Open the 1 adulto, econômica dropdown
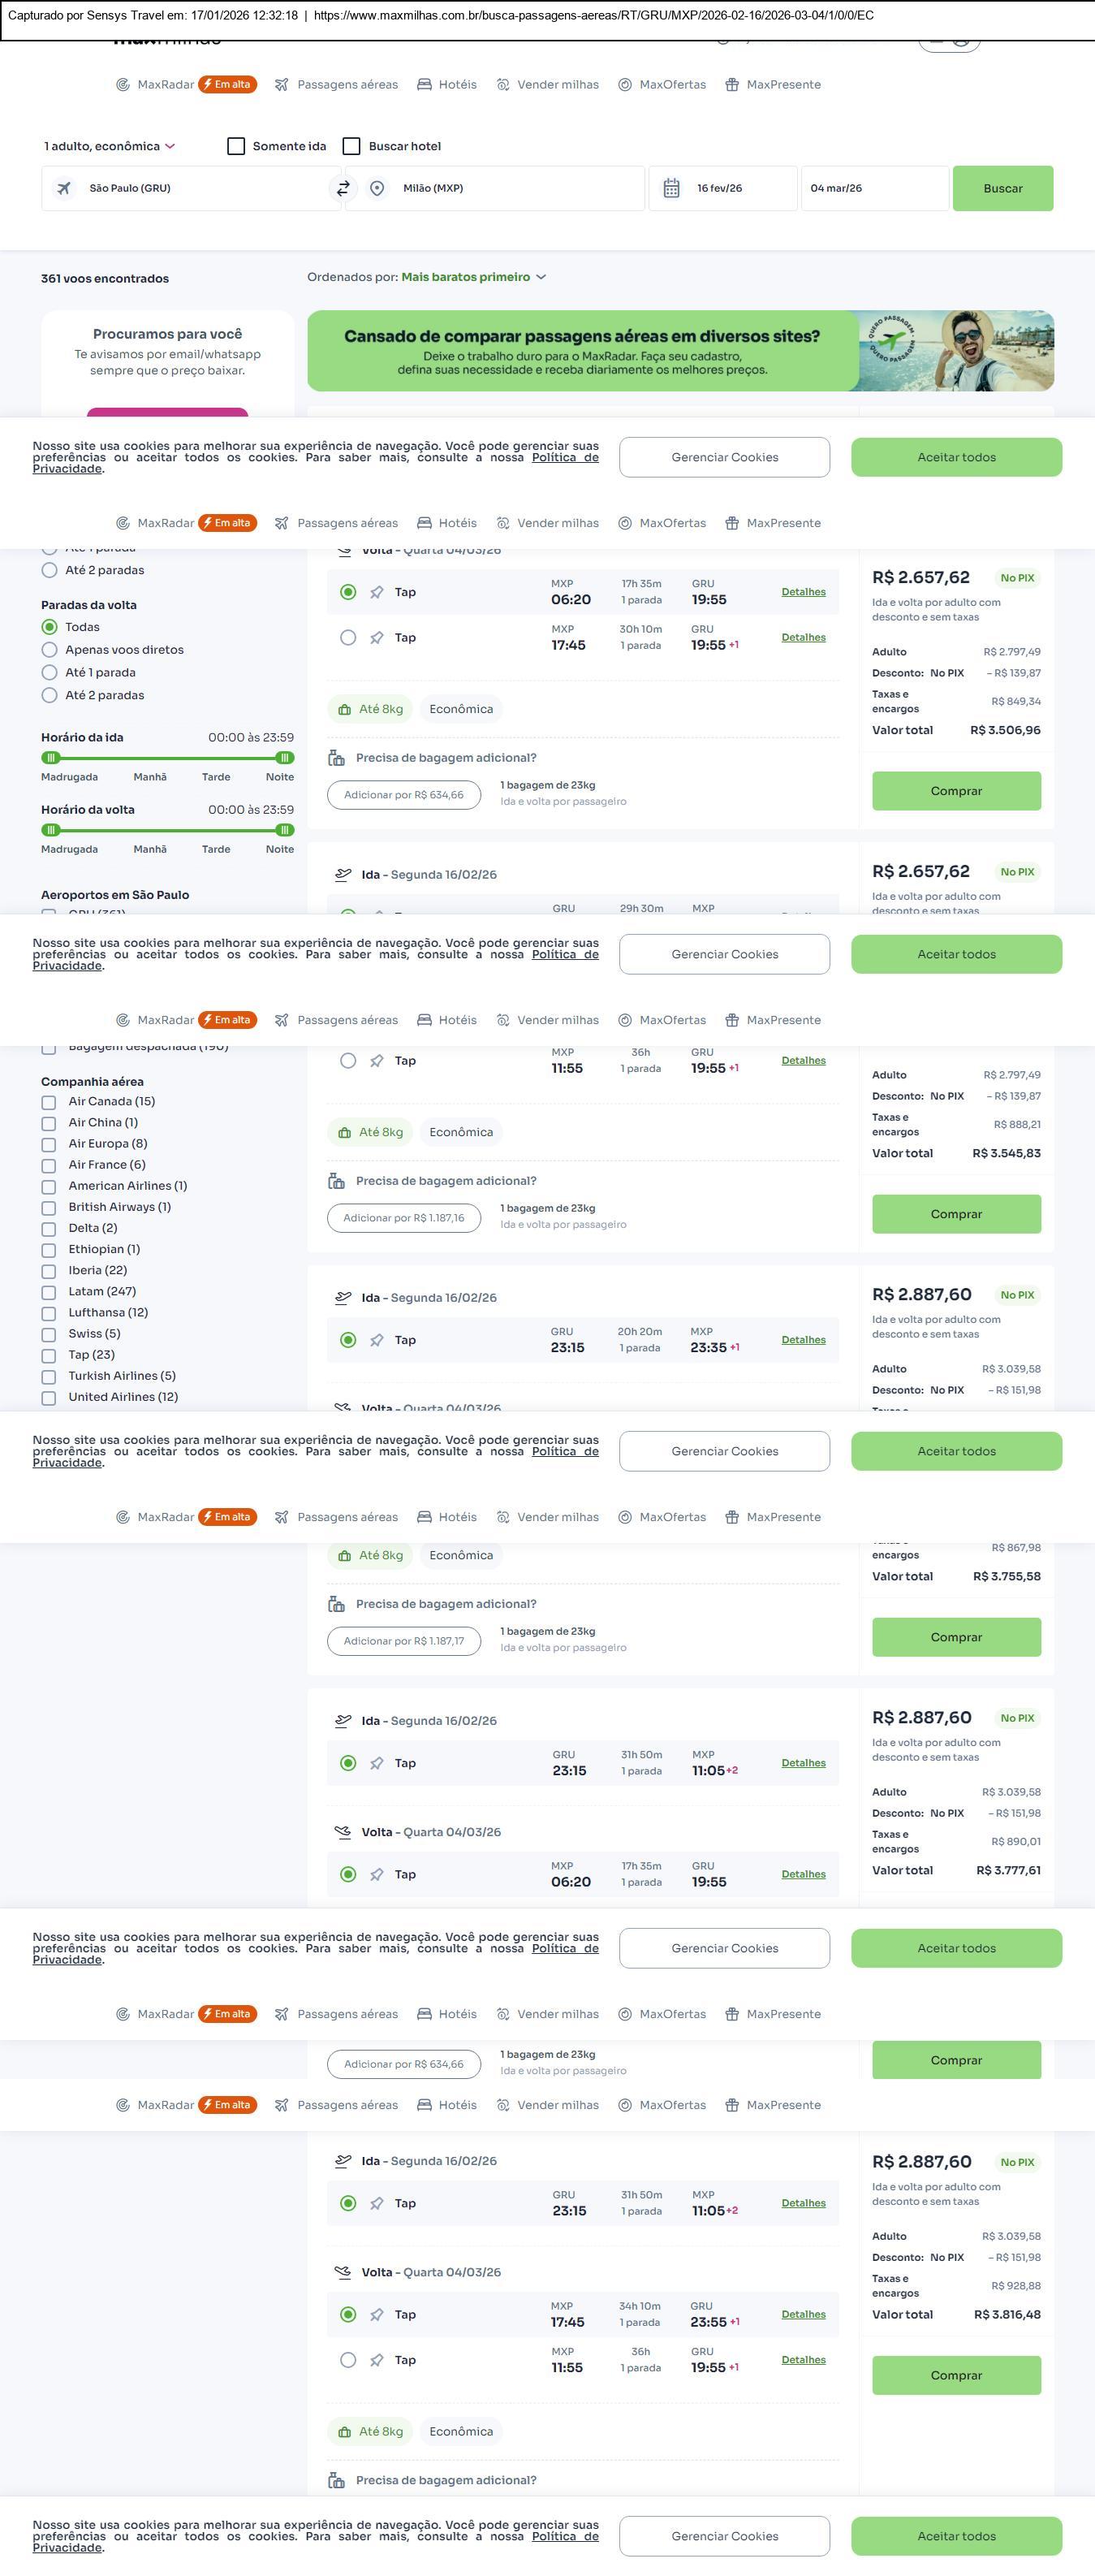 coord(109,146)
